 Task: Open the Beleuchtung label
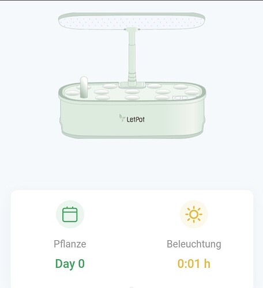click(x=194, y=244)
